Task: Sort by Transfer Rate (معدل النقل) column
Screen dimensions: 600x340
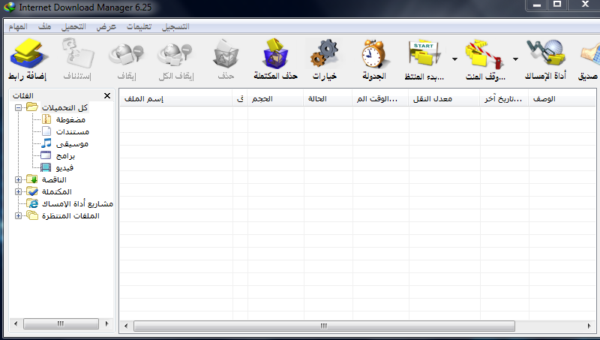Action: pos(444,99)
